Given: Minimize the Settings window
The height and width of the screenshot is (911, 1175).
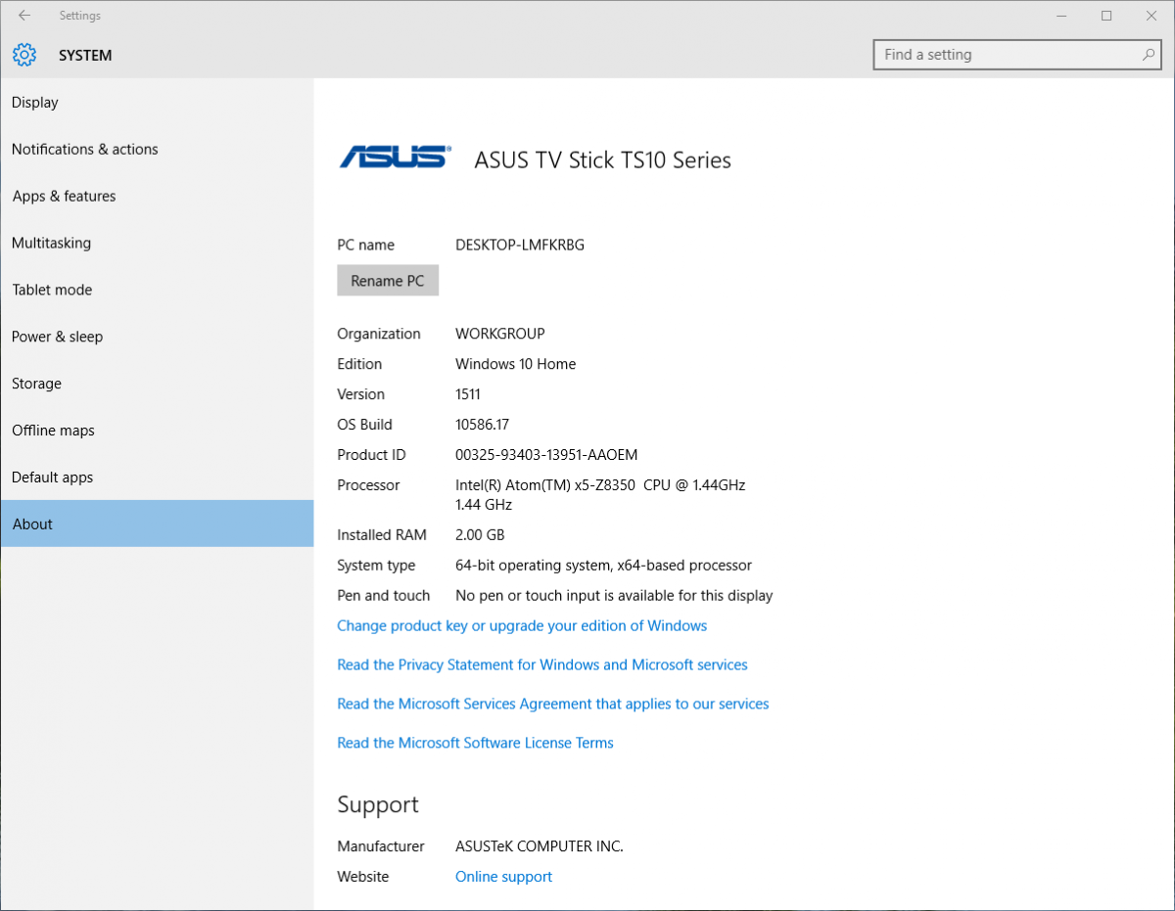Looking at the screenshot, I should click(1061, 16).
